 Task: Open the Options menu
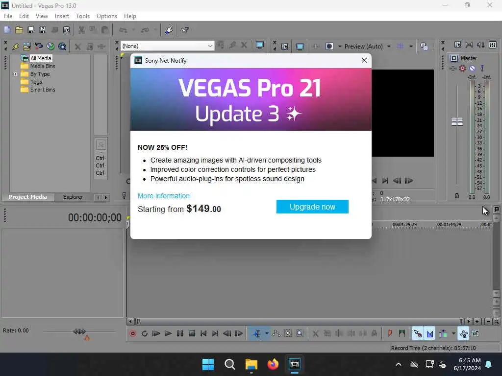107,16
